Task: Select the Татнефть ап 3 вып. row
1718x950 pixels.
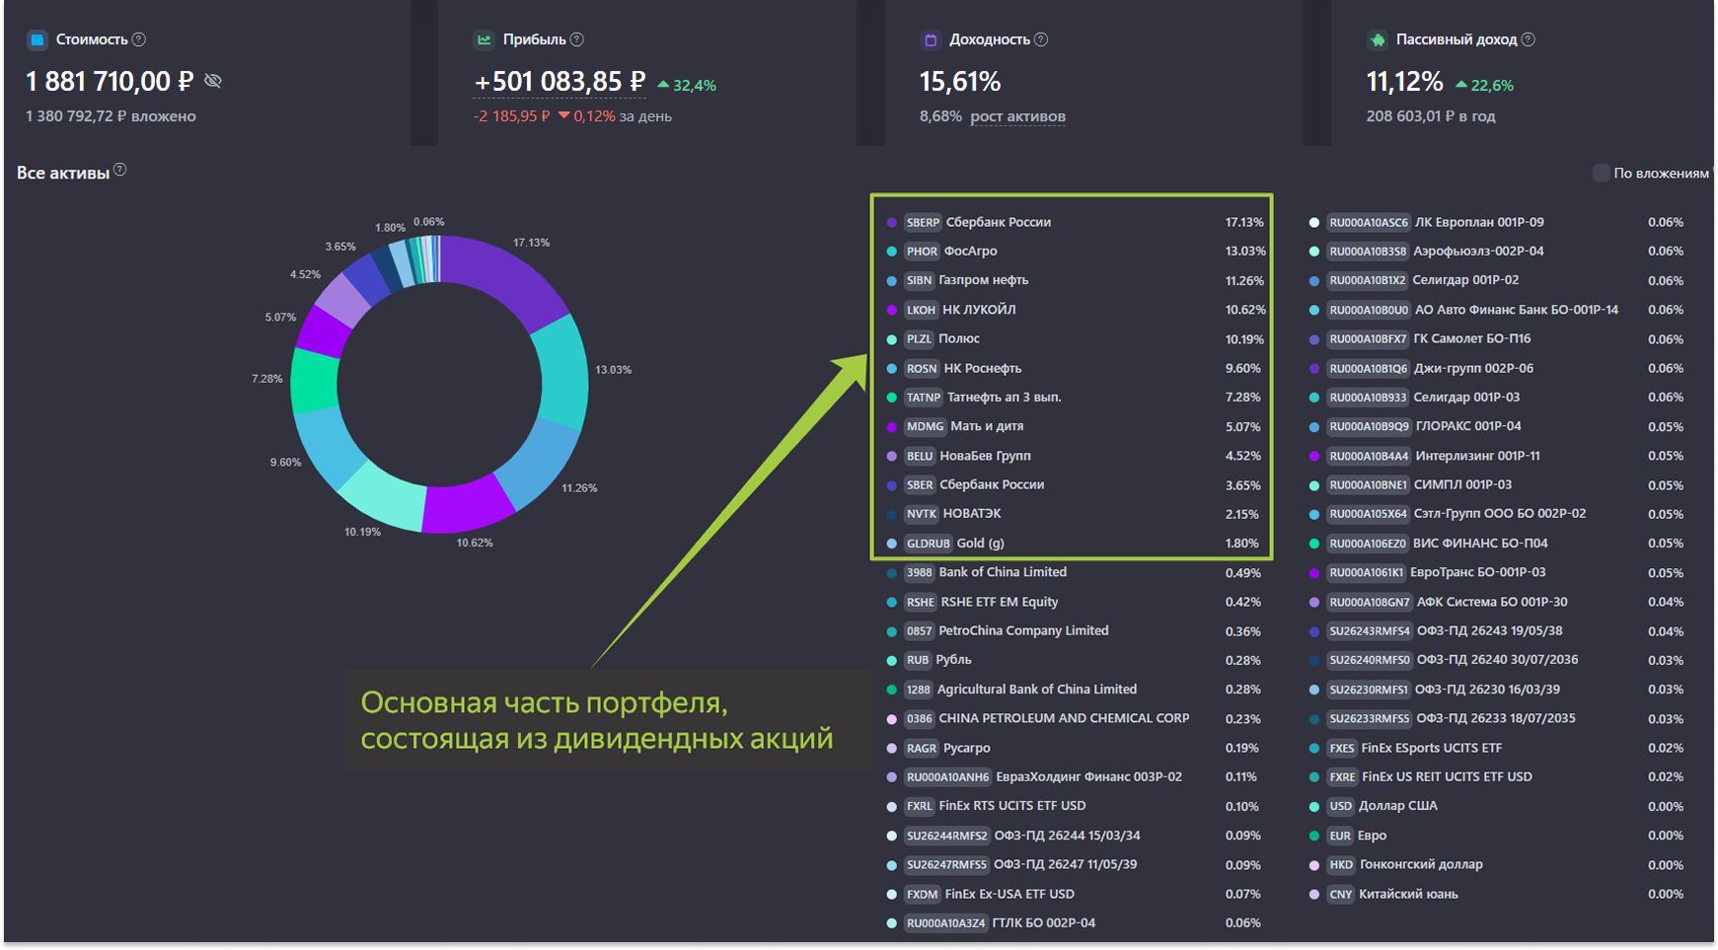Action: 1074,398
